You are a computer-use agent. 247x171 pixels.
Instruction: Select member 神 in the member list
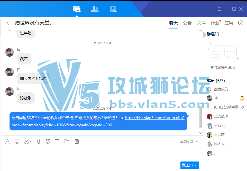point(225,98)
